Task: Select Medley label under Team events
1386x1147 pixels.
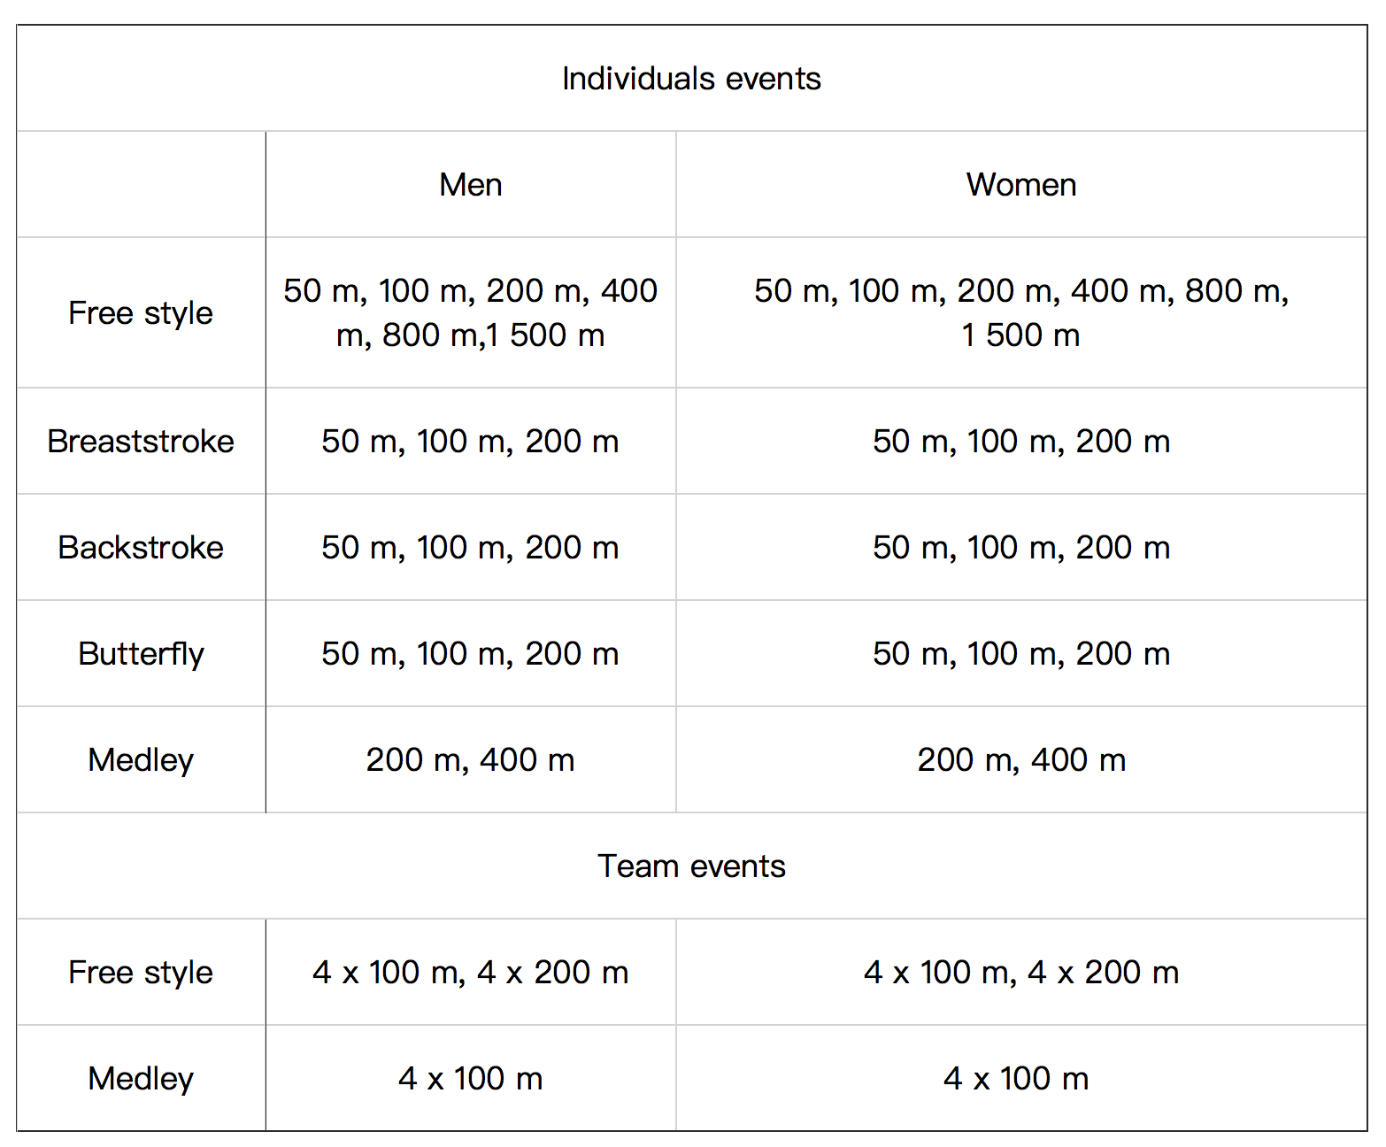Action: (x=142, y=1079)
